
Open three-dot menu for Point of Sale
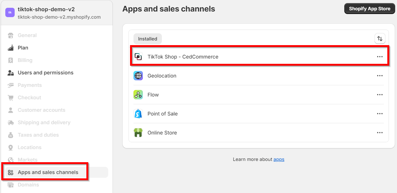(x=380, y=114)
